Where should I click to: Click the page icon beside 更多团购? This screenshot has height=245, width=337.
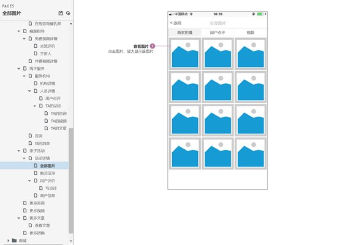coord(25,233)
